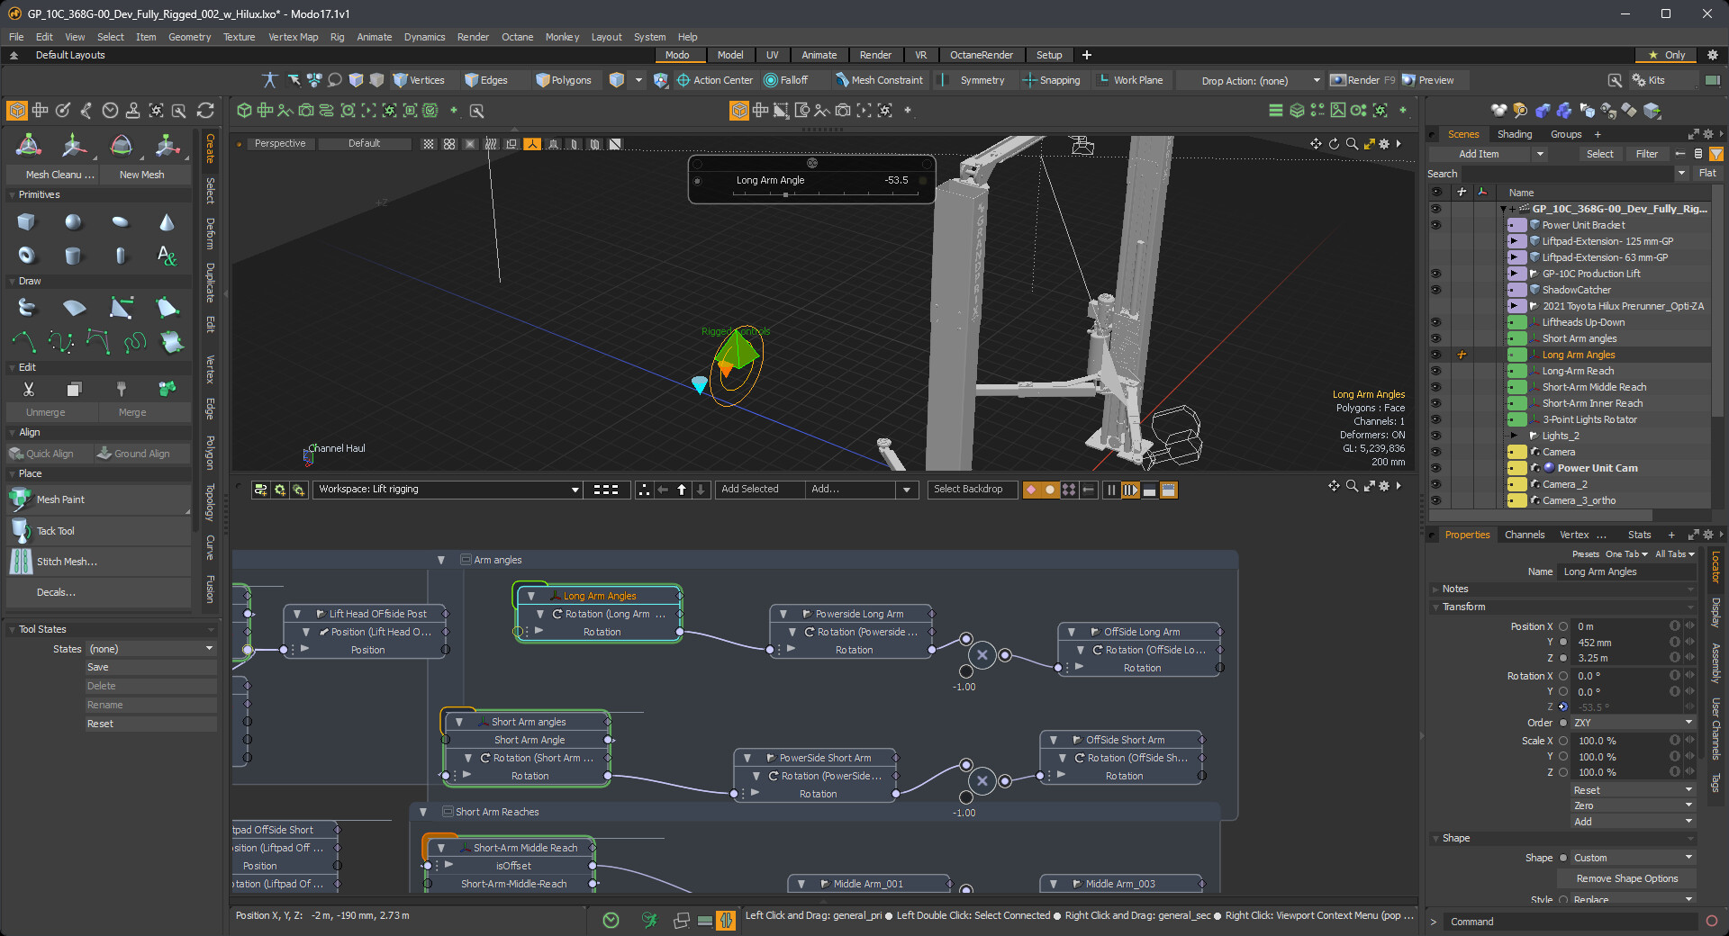Switch to the Animate layout tab

(819, 55)
